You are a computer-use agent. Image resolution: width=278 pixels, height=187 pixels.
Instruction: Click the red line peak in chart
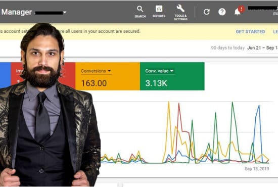179,104
